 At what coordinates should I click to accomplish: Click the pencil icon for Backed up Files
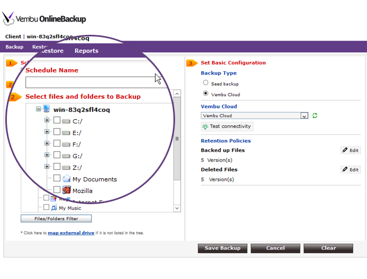click(345, 150)
